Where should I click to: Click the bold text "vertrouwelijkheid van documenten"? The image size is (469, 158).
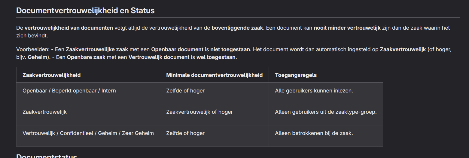[69, 28]
